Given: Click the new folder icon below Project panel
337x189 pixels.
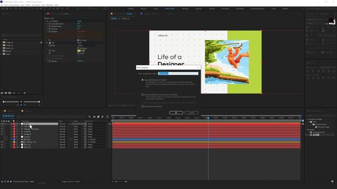Looking at the screenshot, I should tap(6, 93).
